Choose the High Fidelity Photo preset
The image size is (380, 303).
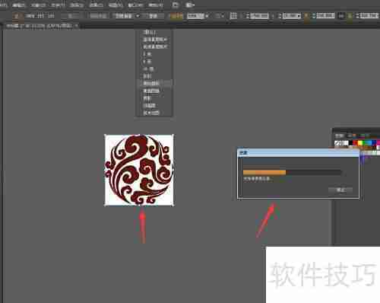coord(154,40)
